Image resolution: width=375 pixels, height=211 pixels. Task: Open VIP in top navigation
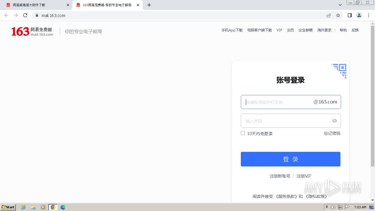click(x=279, y=30)
